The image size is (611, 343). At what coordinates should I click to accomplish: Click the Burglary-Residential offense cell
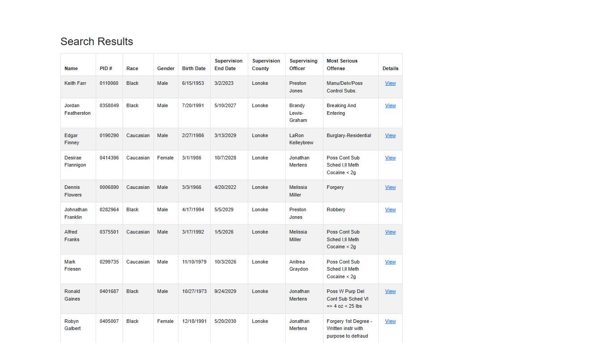pos(349,136)
